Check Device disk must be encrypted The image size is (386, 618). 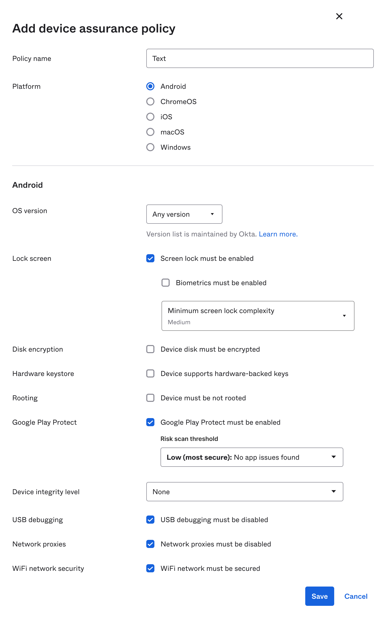click(x=150, y=349)
